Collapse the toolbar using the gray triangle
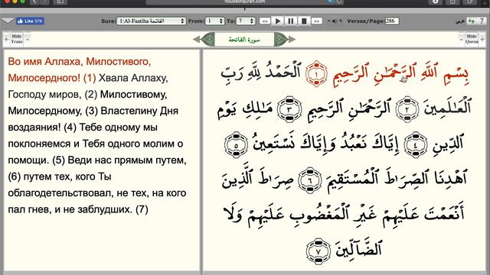490x275 pixels. (x=8, y=21)
